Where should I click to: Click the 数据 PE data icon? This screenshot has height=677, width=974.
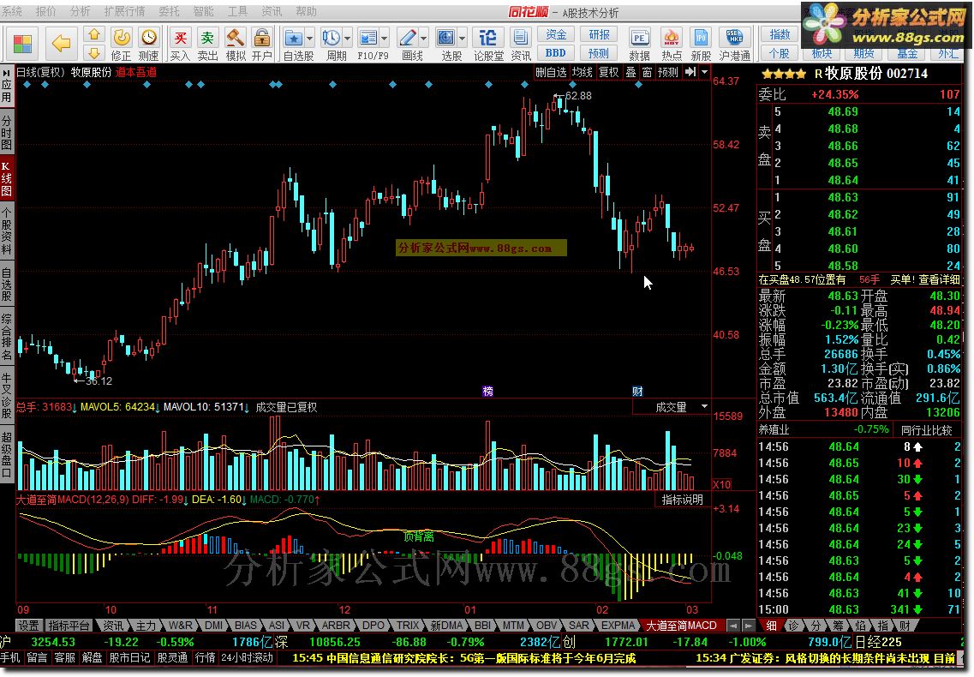(x=639, y=38)
